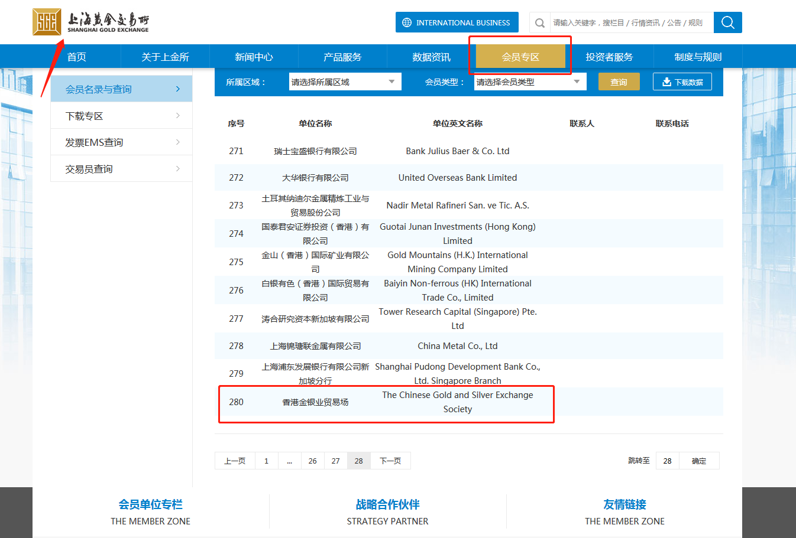The width and height of the screenshot is (796, 538).
Task: Click the 跳转至 page number input field
Action: coord(667,460)
